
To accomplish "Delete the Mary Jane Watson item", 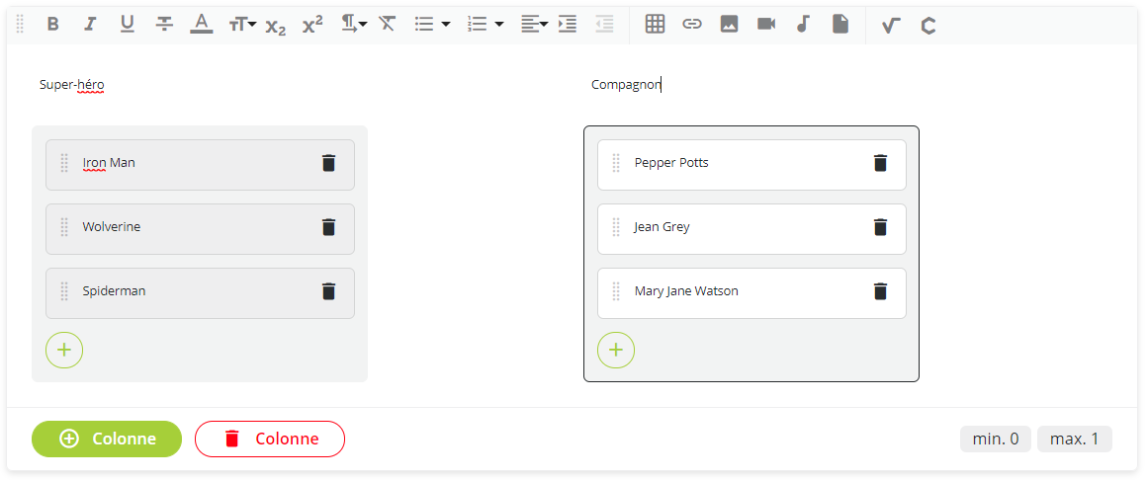I will click(880, 291).
